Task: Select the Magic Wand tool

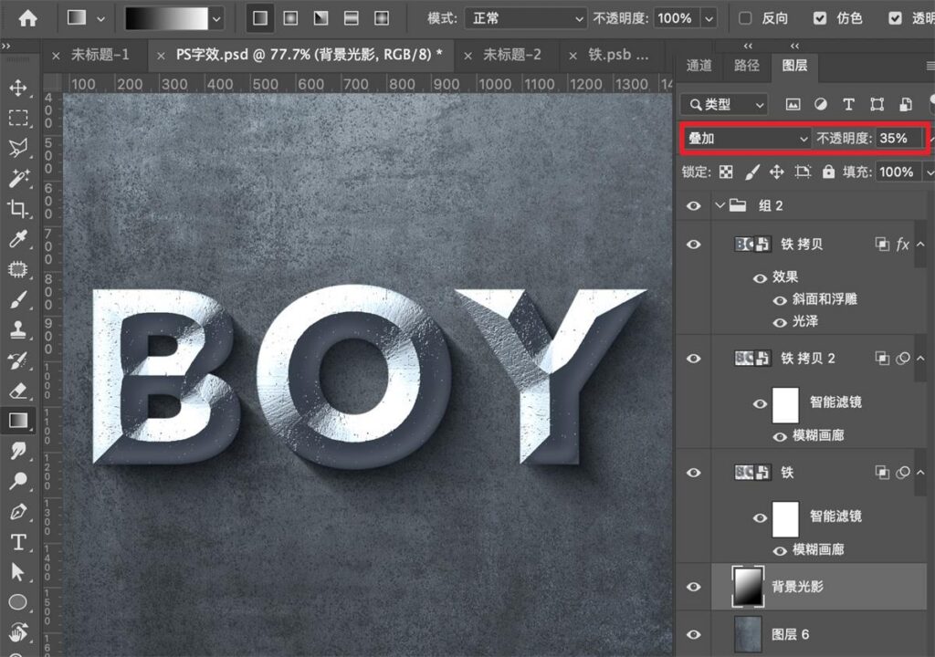Action: tap(18, 178)
